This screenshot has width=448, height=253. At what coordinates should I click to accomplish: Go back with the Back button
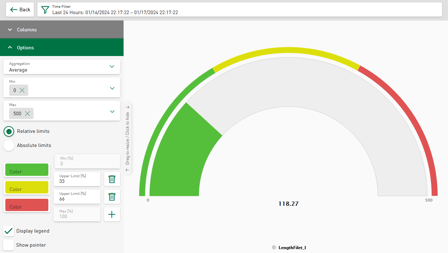[x=20, y=10]
